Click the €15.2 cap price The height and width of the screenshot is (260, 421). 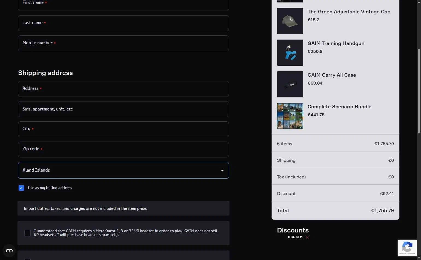[313, 20]
